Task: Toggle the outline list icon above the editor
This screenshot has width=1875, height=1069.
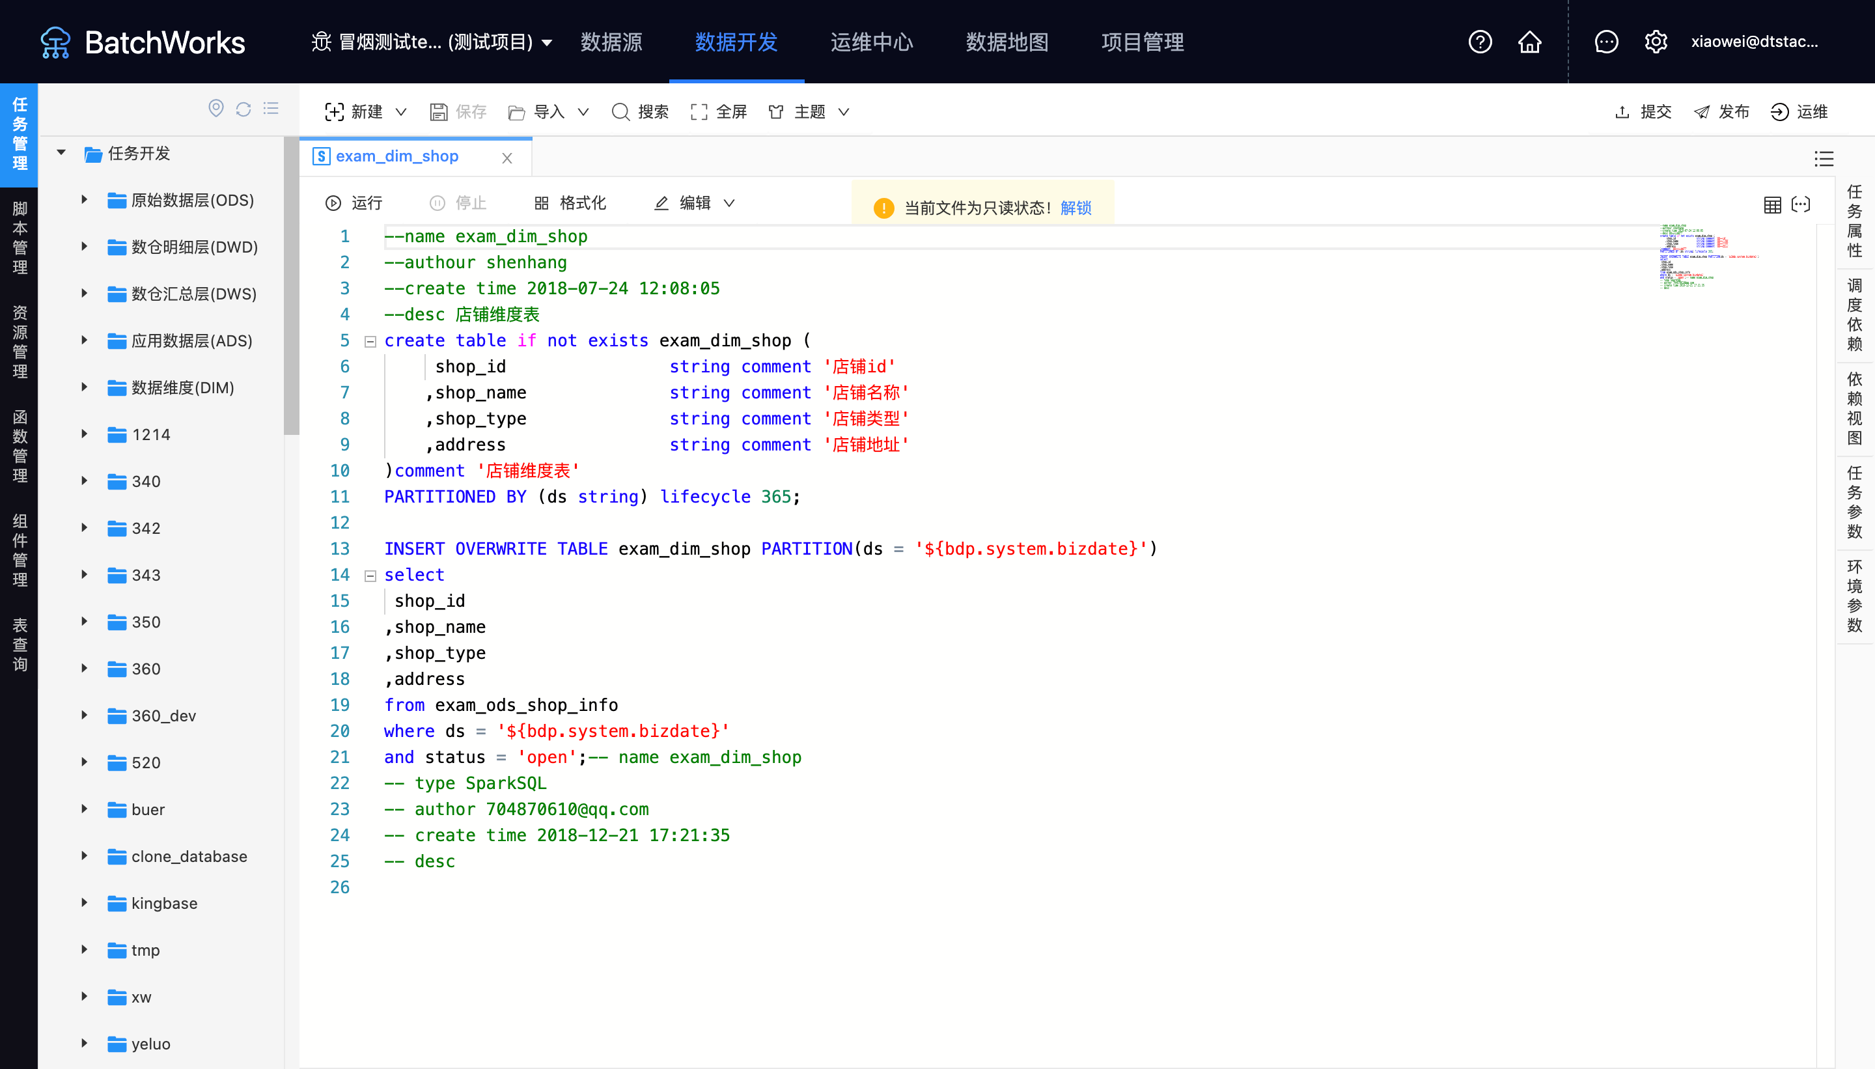Action: (x=1825, y=159)
